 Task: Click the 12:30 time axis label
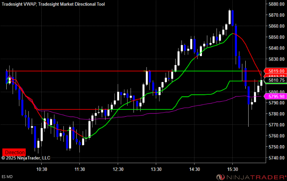tap(118, 169)
